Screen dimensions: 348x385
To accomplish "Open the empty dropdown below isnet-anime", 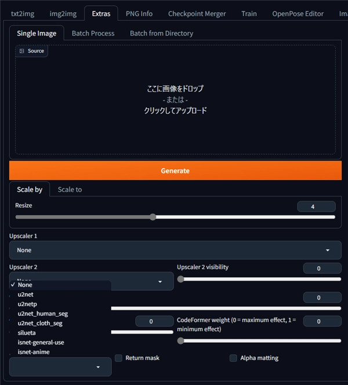I will click(x=60, y=367).
